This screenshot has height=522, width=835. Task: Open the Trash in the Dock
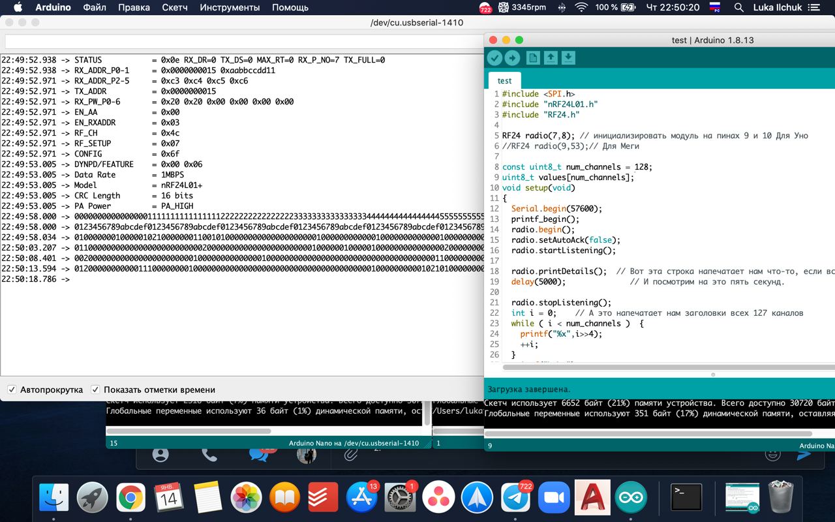(781, 497)
